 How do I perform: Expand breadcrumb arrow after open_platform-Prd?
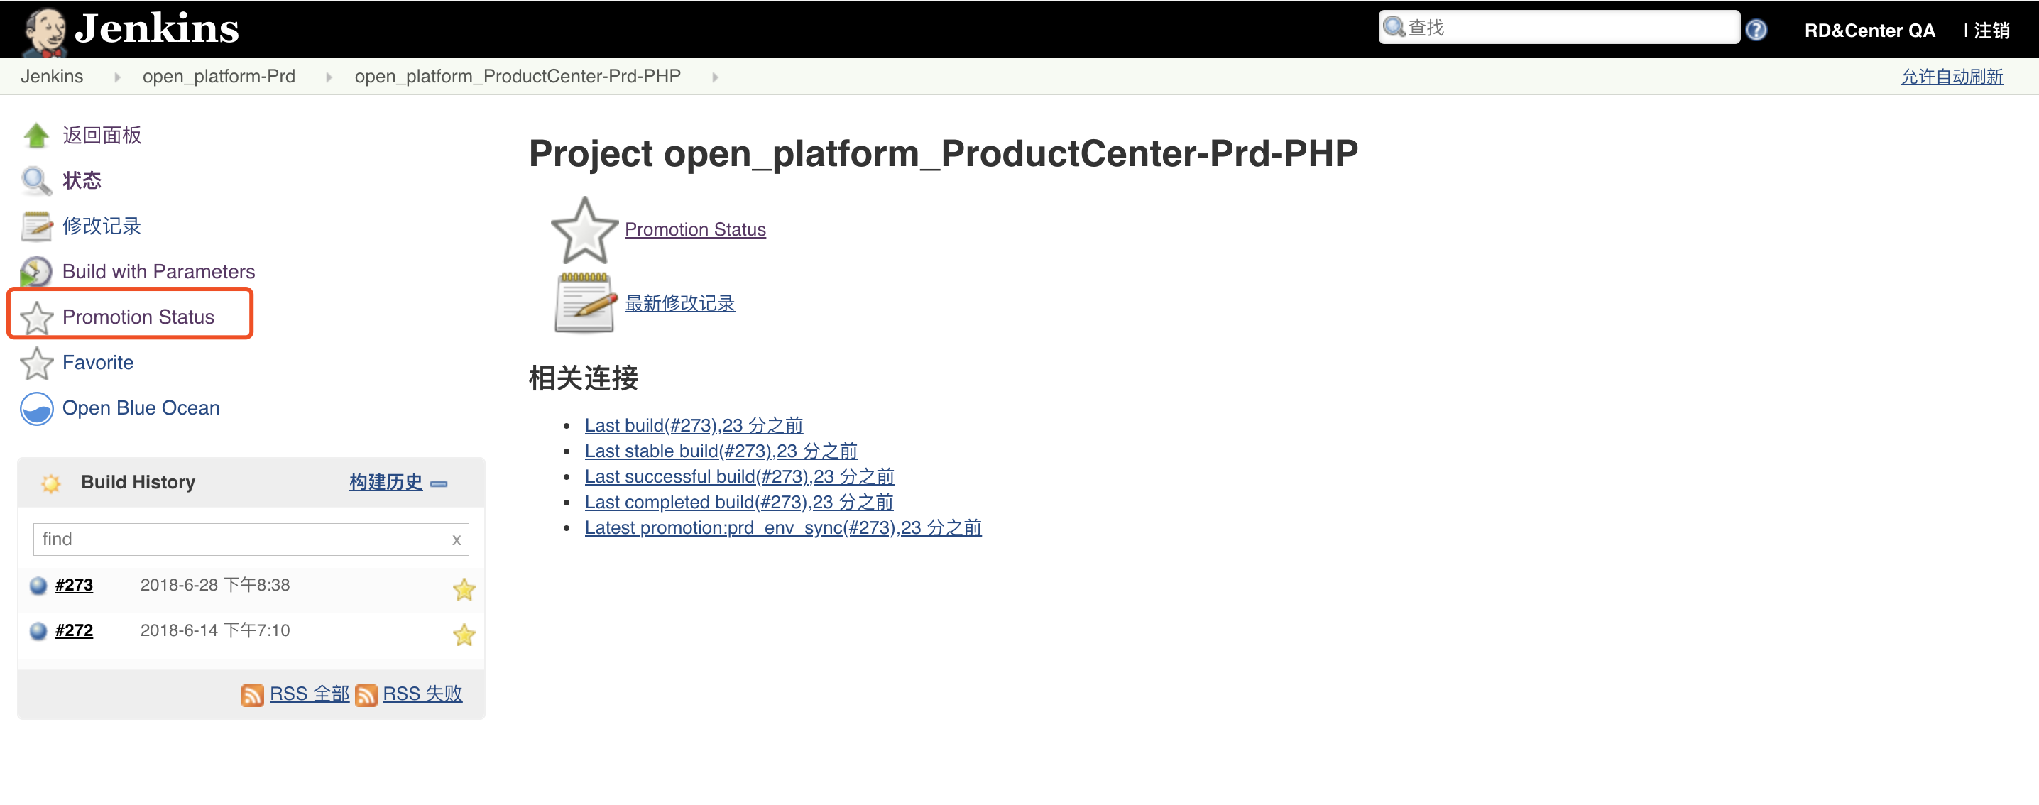pos(329,77)
